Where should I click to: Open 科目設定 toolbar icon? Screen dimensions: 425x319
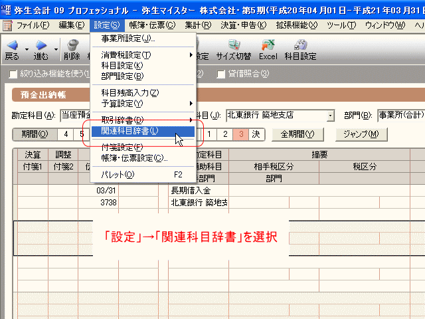click(301, 45)
